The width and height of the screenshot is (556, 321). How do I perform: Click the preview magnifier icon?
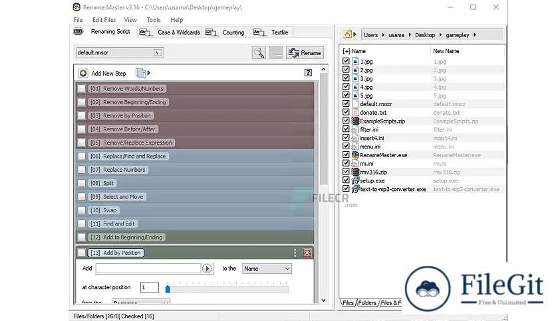(259, 52)
